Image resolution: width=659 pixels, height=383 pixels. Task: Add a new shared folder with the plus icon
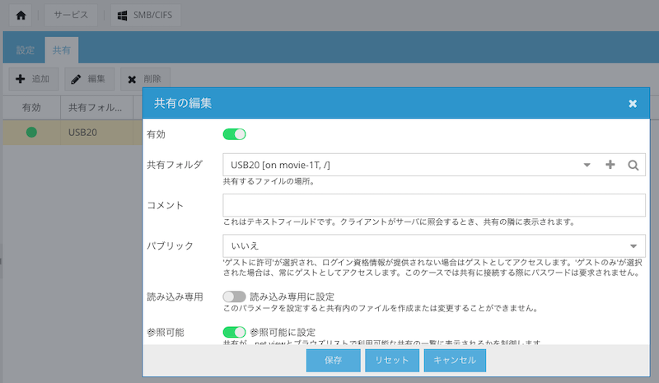[610, 165]
